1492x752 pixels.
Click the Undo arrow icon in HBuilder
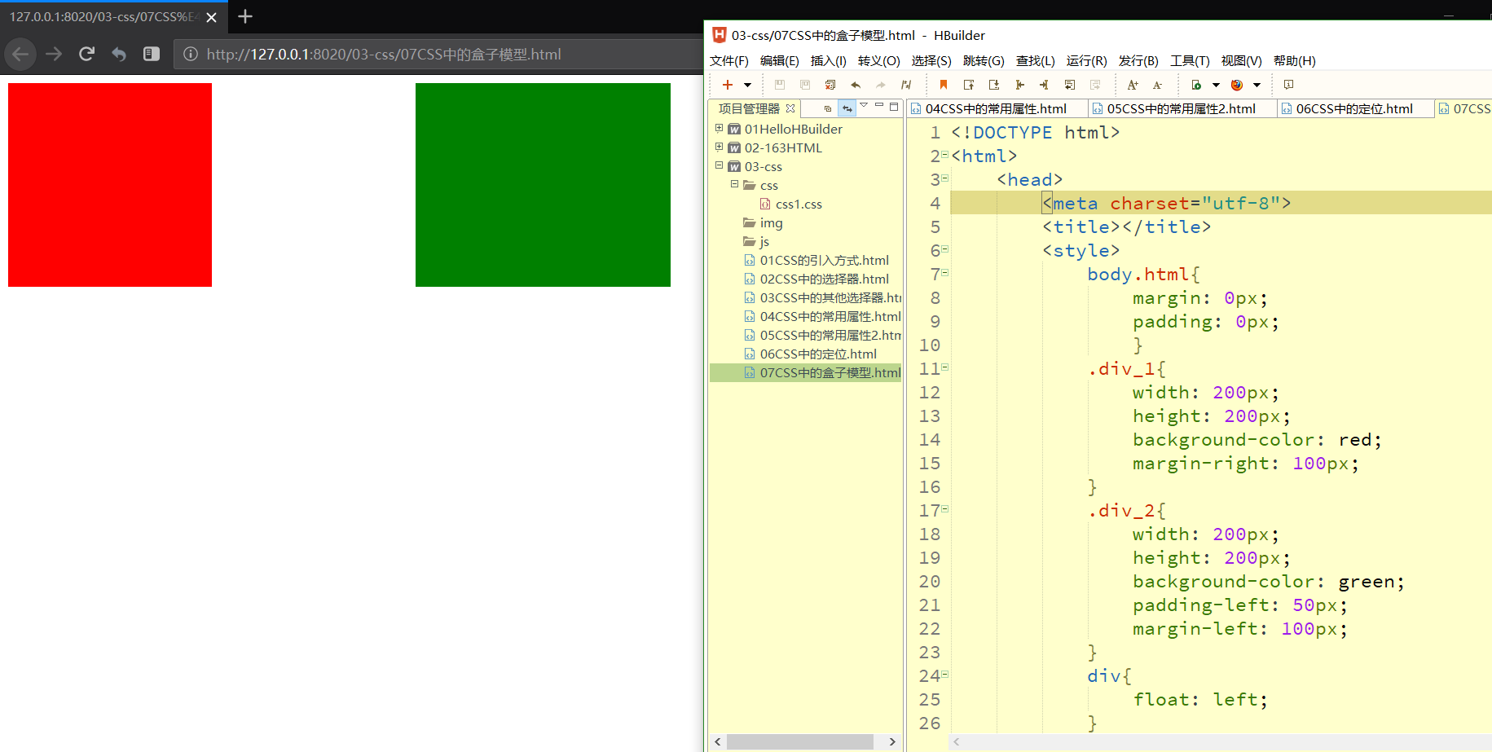[856, 85]
